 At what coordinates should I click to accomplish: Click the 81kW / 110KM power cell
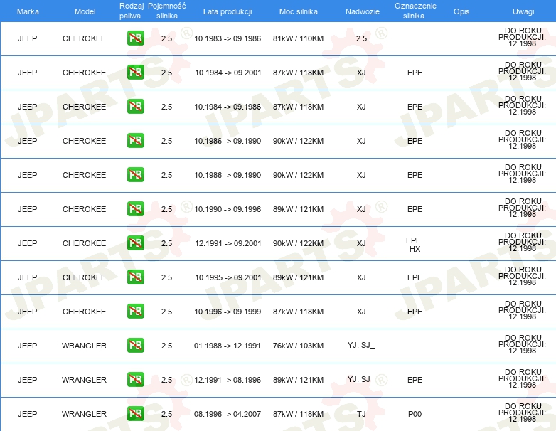(298, 38)
